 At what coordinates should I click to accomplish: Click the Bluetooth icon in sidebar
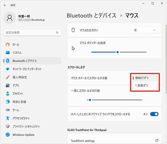(x=8, y=61)
